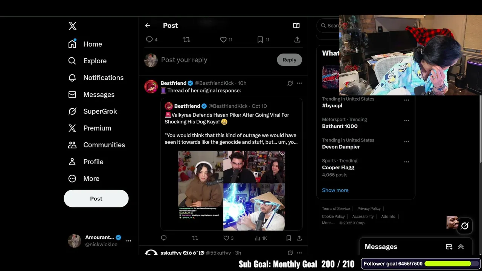Image resolution: width=482 pixels, height=271 pixels.
Task: Click the back arrow beside Post heading
Action: [x=148, y=26]
